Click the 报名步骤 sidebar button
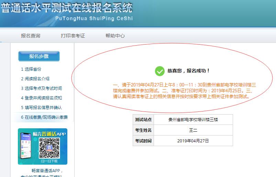The image size is (276, 177). (x=39, y=56)
